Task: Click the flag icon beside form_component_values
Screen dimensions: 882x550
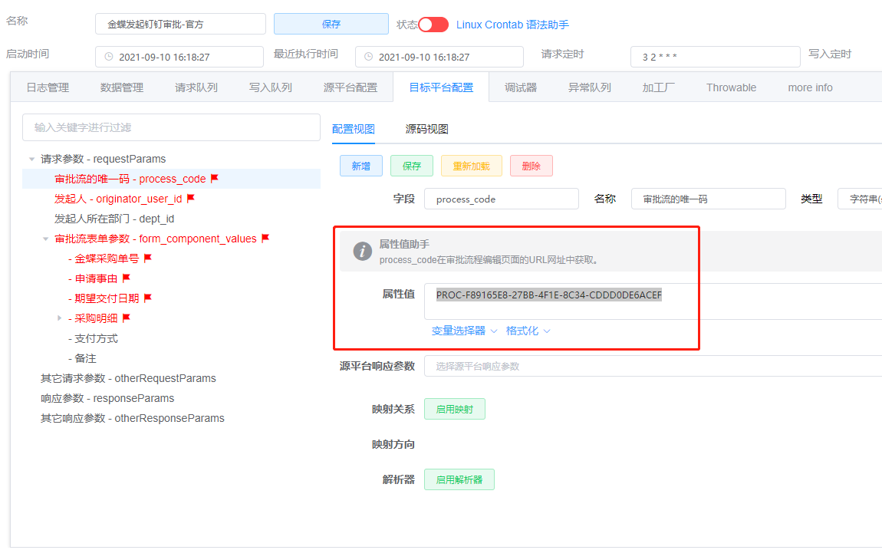Action: click(x=265, y=238)
